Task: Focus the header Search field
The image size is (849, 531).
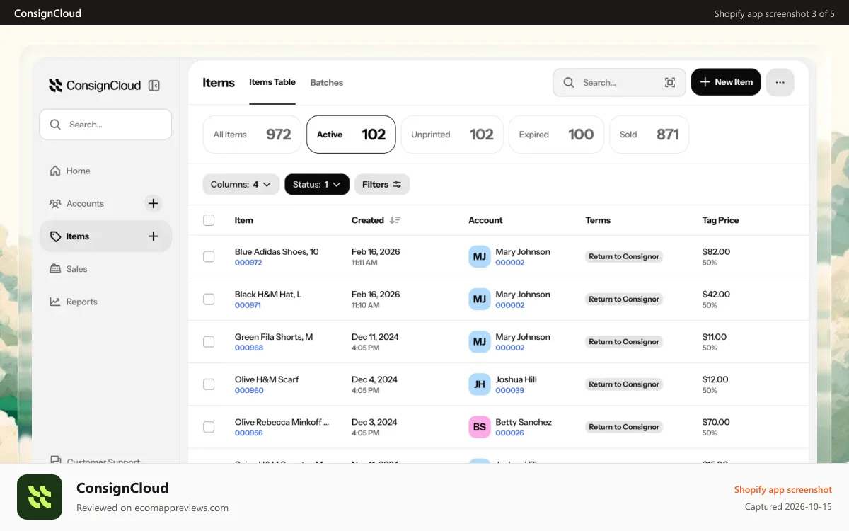Action: coord(619,82)
